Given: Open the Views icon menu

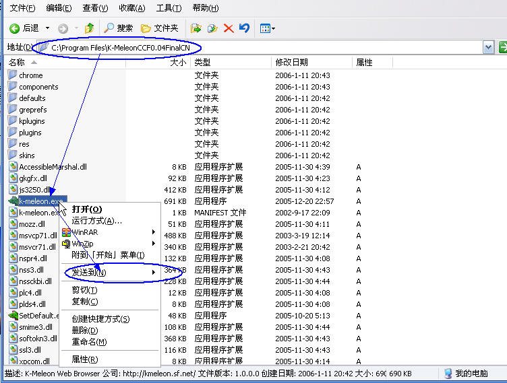Looking at the screenshot, I should point(268,28).
